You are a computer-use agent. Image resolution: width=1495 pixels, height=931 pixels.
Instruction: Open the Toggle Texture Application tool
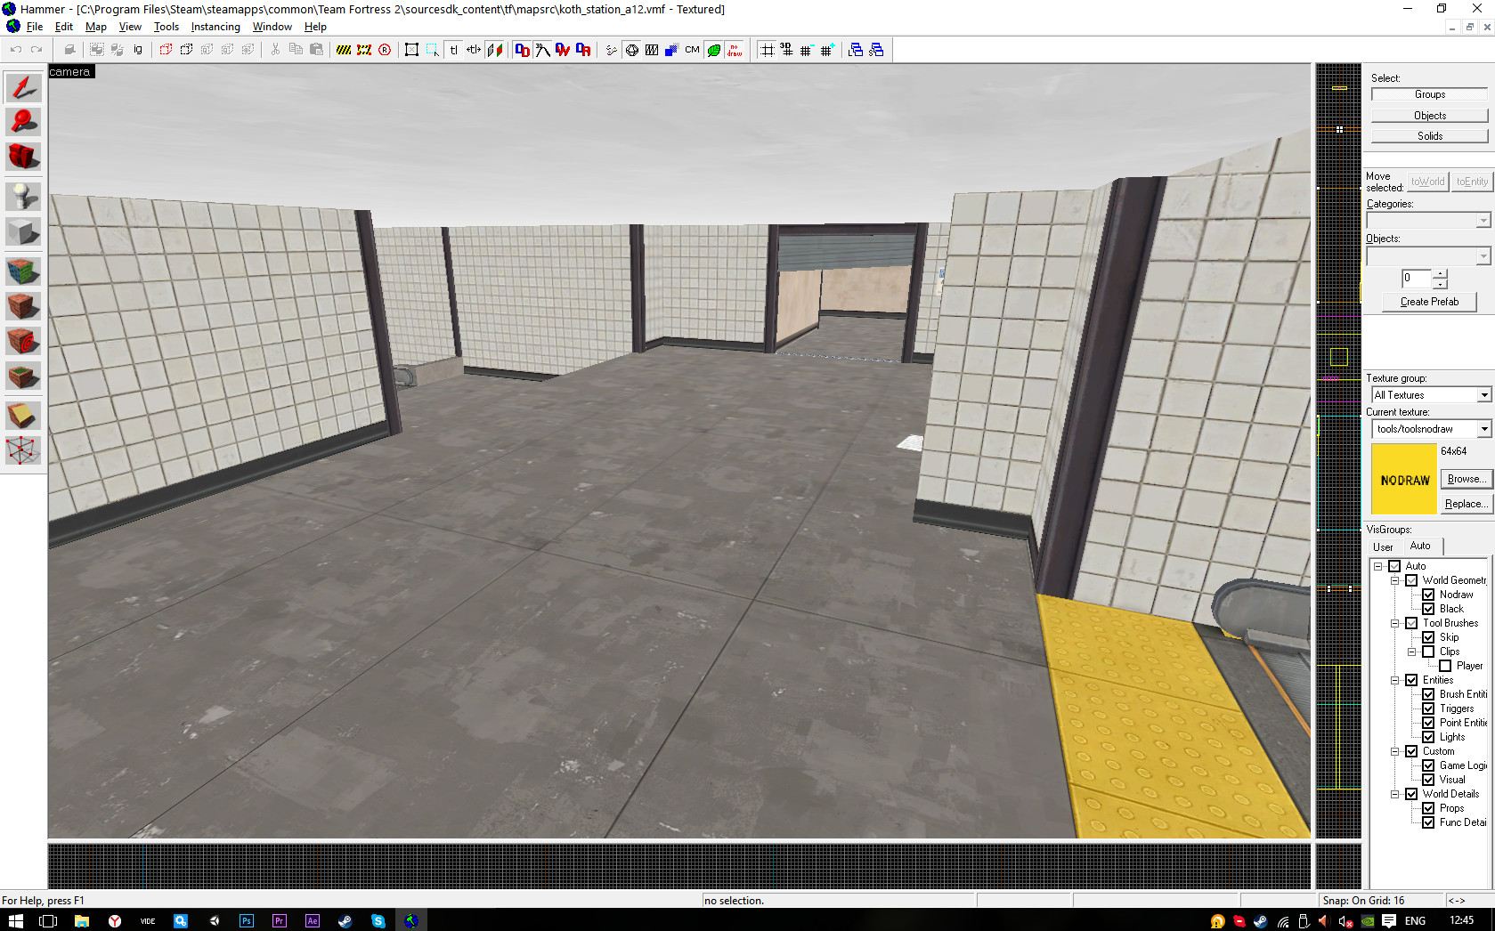pos(23,271)
